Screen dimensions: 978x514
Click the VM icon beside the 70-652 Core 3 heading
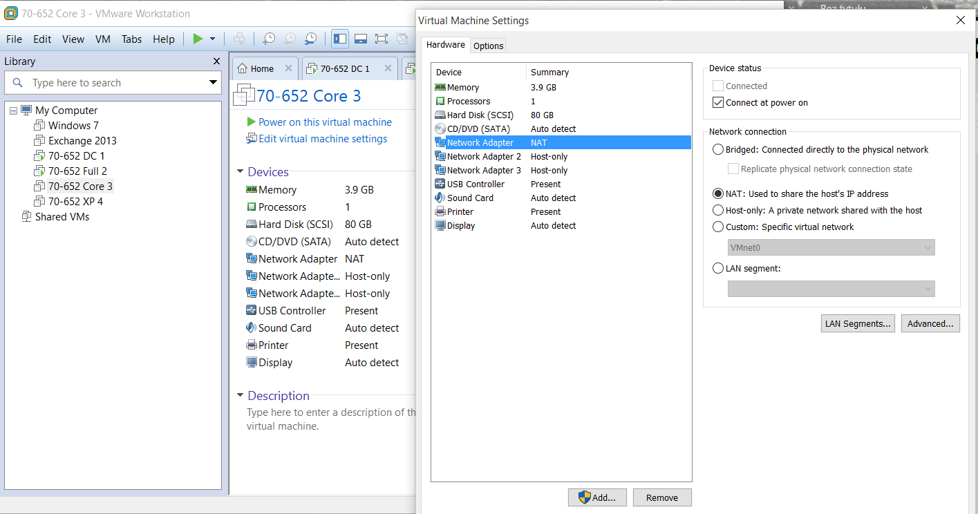pos(244,95)
